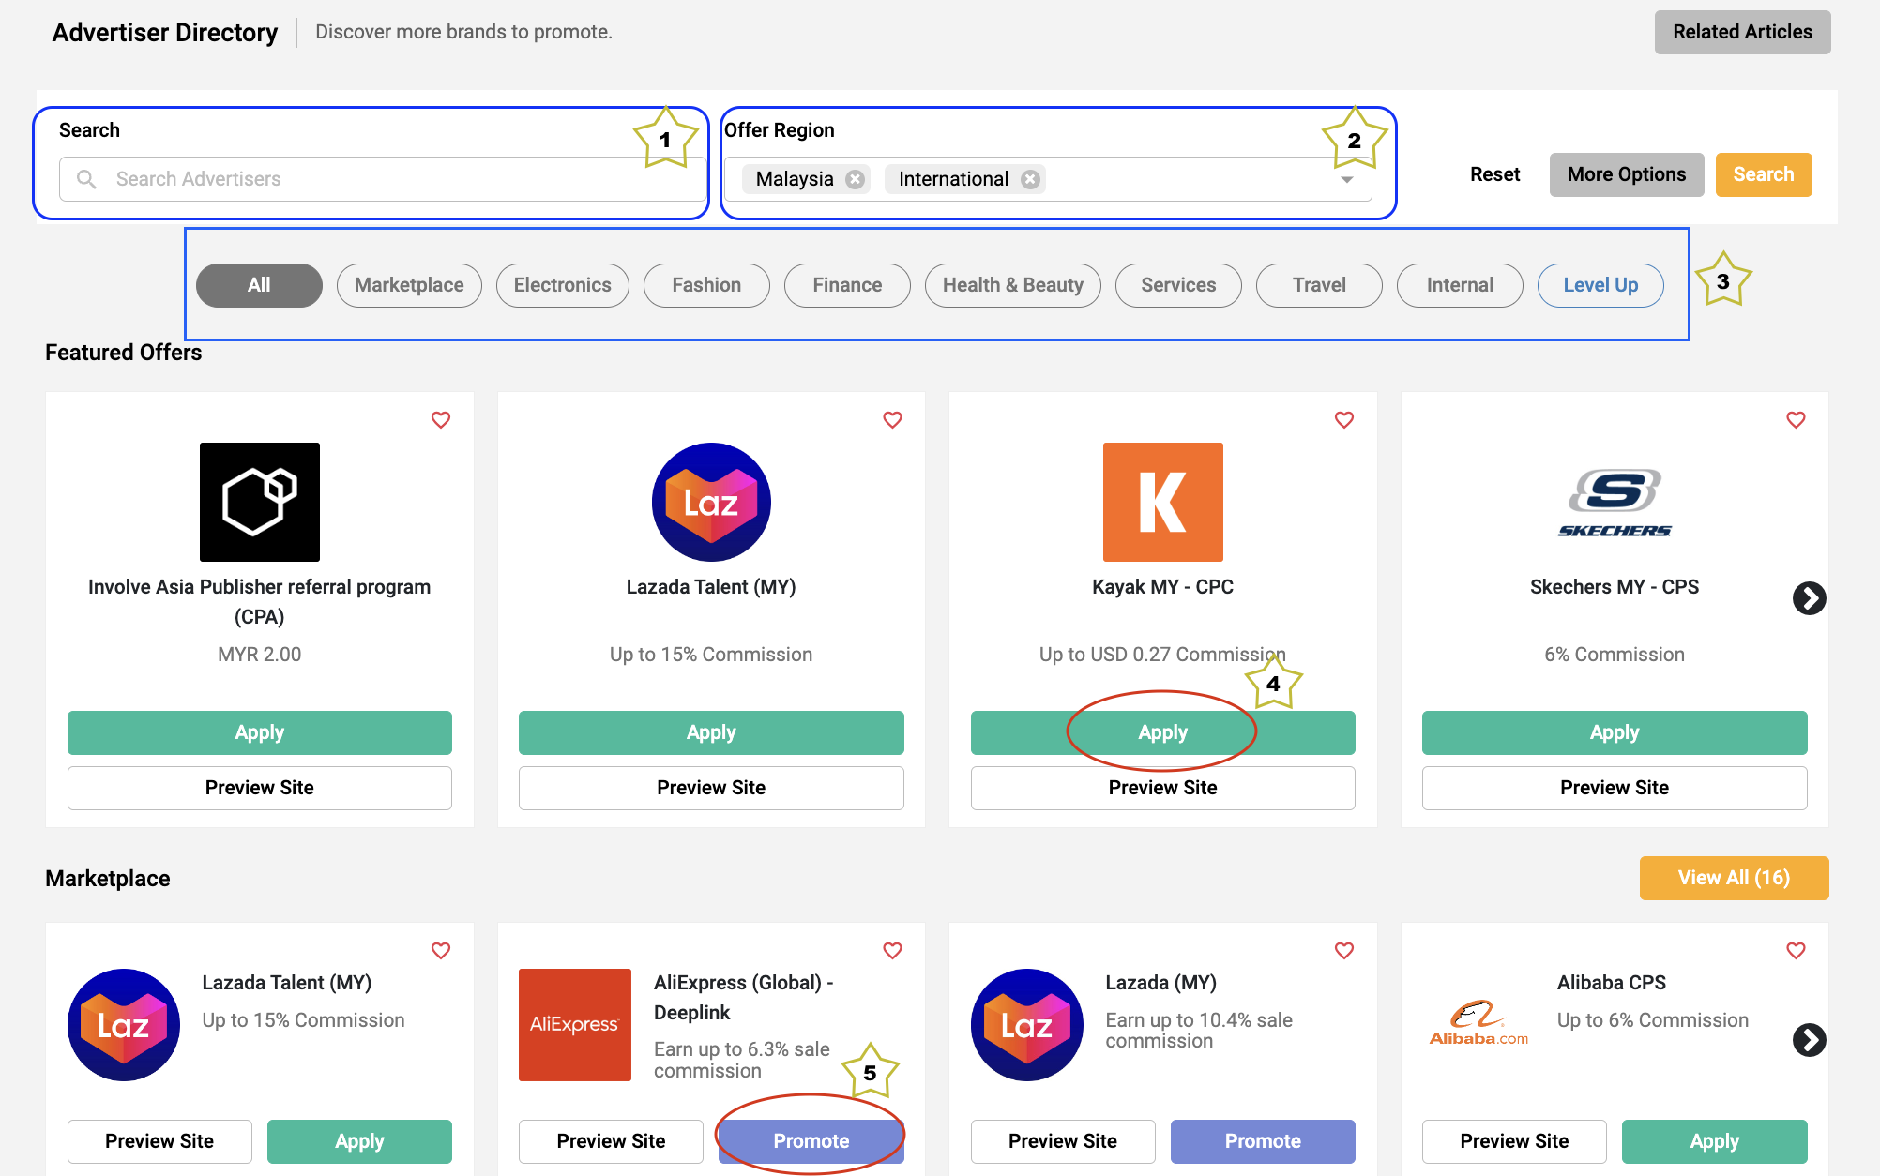The image size is (1880, 1176).
Task: Advance the Featured Offers carousel arrow
Action: click(1809, 598)
